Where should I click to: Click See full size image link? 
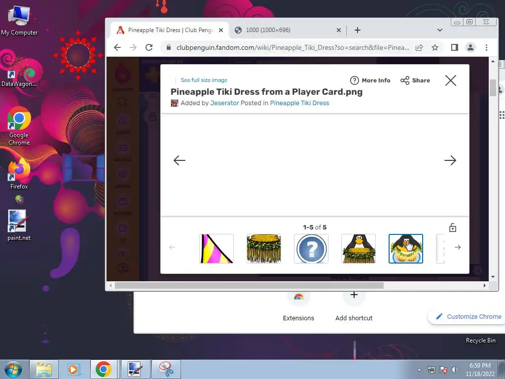(204, 80)
